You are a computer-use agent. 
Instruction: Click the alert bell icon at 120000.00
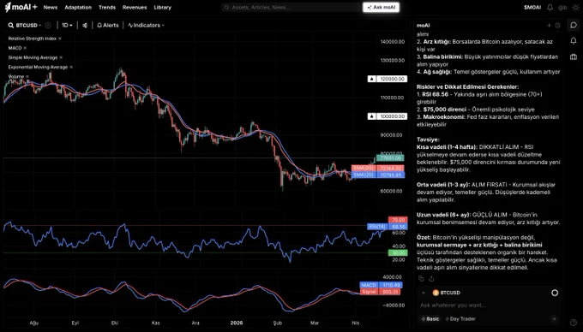(x=371, y=79)
